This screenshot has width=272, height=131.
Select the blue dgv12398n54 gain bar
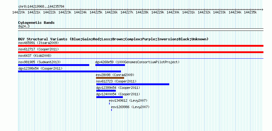point(70,71)
